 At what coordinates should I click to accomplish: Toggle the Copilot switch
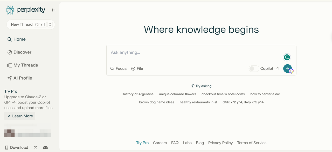click(x=254, y=68)
